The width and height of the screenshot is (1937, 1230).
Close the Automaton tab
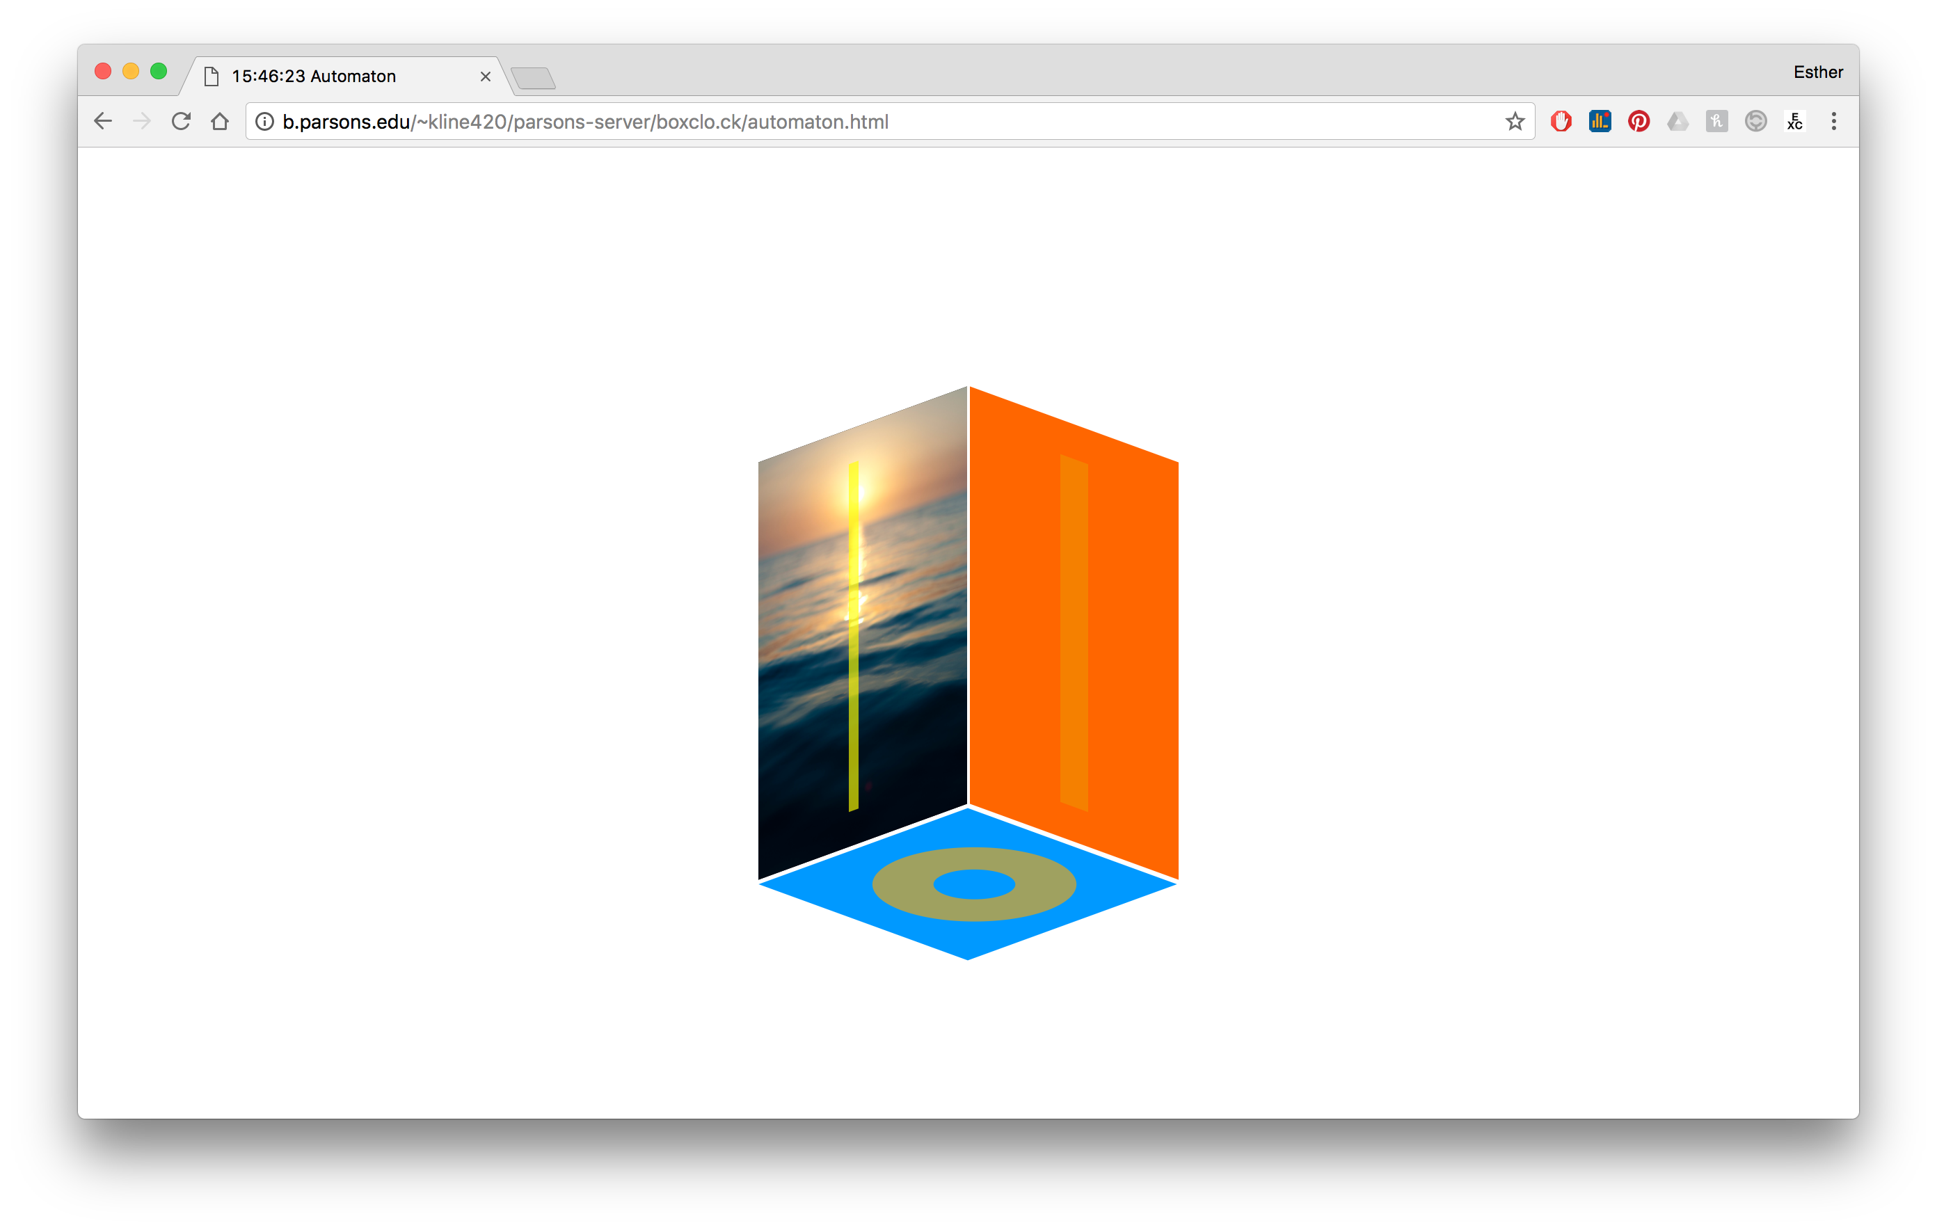pos(485,77)
